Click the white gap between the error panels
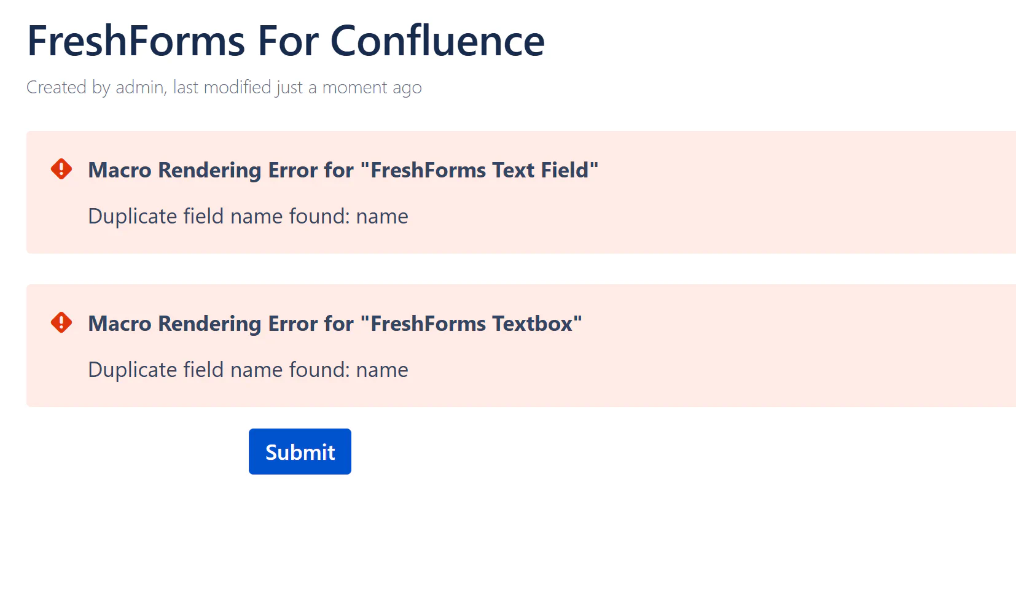Image resolution: width=1016 pixels, height=590 pixels. point(491,269)
